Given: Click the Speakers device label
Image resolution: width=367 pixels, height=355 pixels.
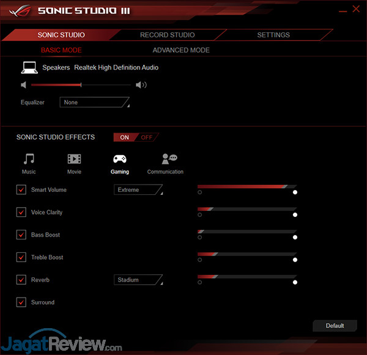Looking at the screenshot, I should click(x=56, y=68).
